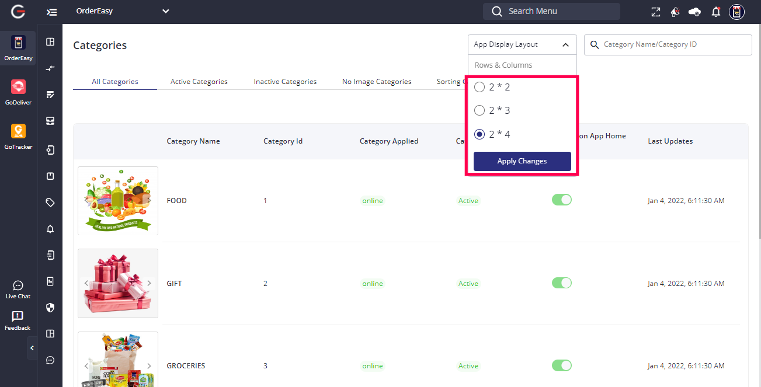The height and width of the screenshot is (387, 761).
Task: Collapse the sidebar with the left chevron
Action: [32, 348]
